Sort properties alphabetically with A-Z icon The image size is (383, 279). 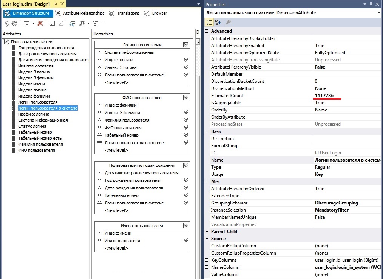coord(218,22)
